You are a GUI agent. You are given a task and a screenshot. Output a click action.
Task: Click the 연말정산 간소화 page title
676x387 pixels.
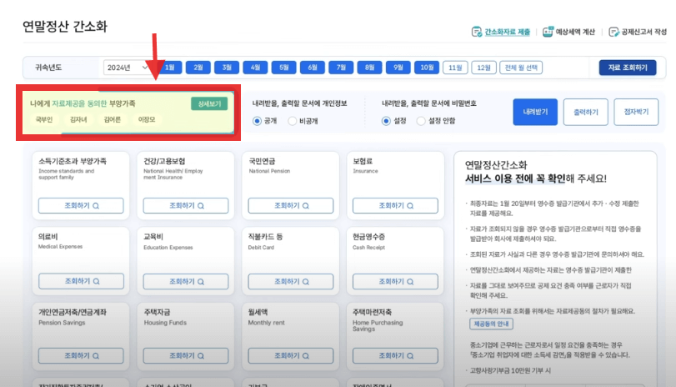(x=65, y=27)
